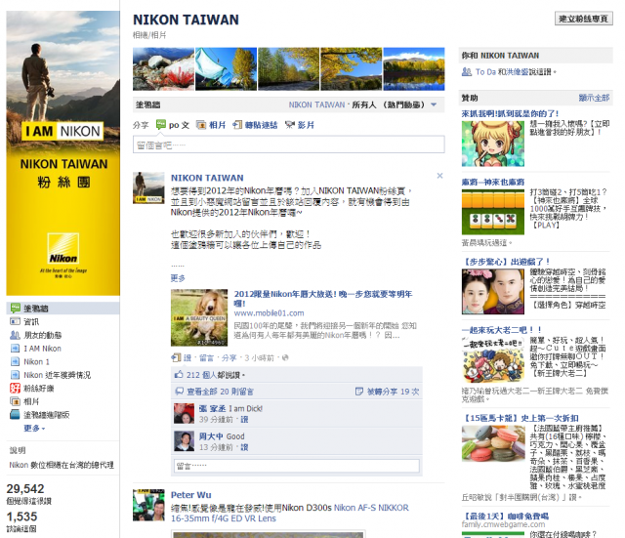Click the 分享 share action under post
The image size is (625, 538).
[229, 358]
